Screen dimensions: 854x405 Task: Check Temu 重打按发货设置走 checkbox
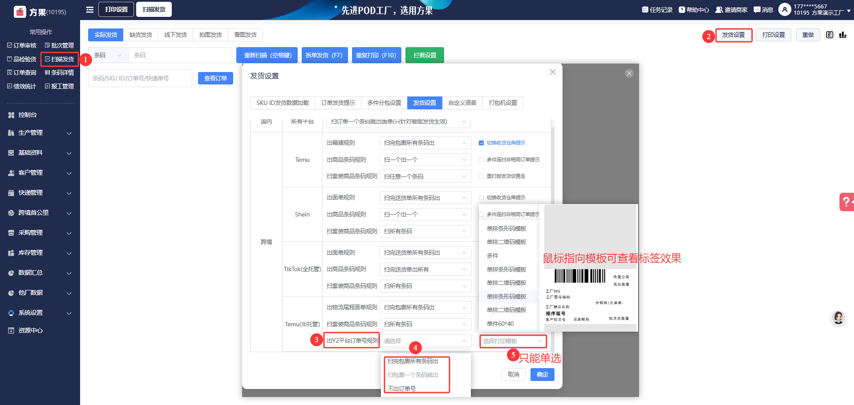click(x=481, y=176)
